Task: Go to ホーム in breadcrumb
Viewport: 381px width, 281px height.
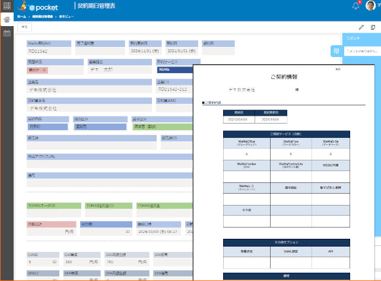Action: click(21, 17)
